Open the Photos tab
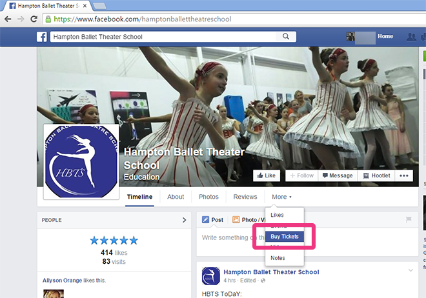The width and height of the screenshot is (426, 298). click(208, 197)
